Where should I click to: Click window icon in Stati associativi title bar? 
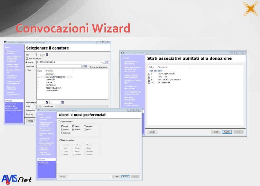click(x=122, y=52)
